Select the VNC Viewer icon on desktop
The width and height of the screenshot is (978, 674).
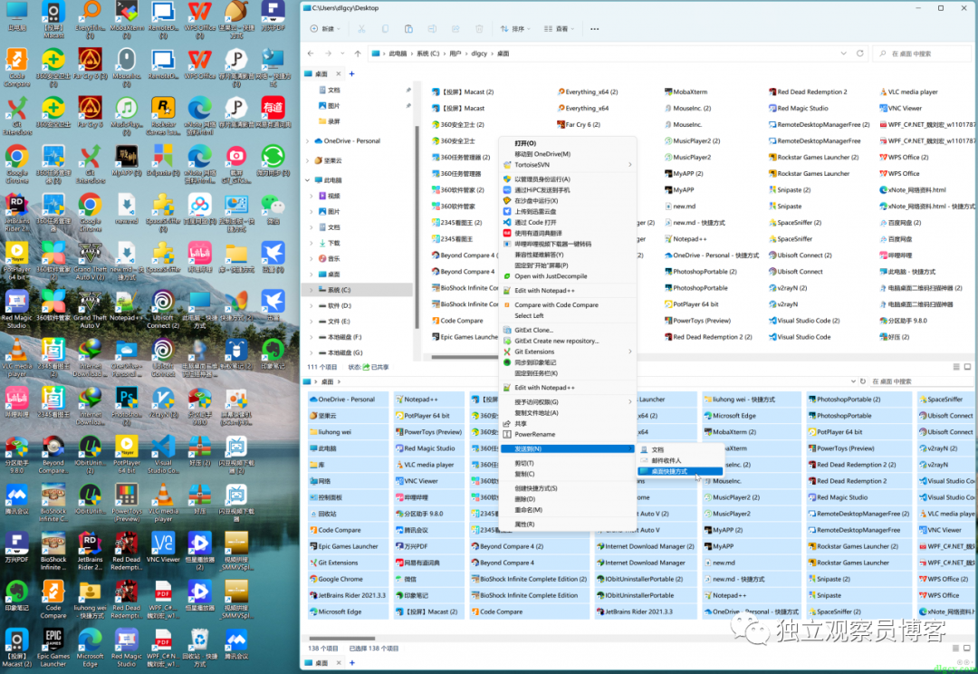163,548
